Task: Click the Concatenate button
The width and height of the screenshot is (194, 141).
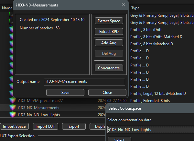Action: point(109,68)
